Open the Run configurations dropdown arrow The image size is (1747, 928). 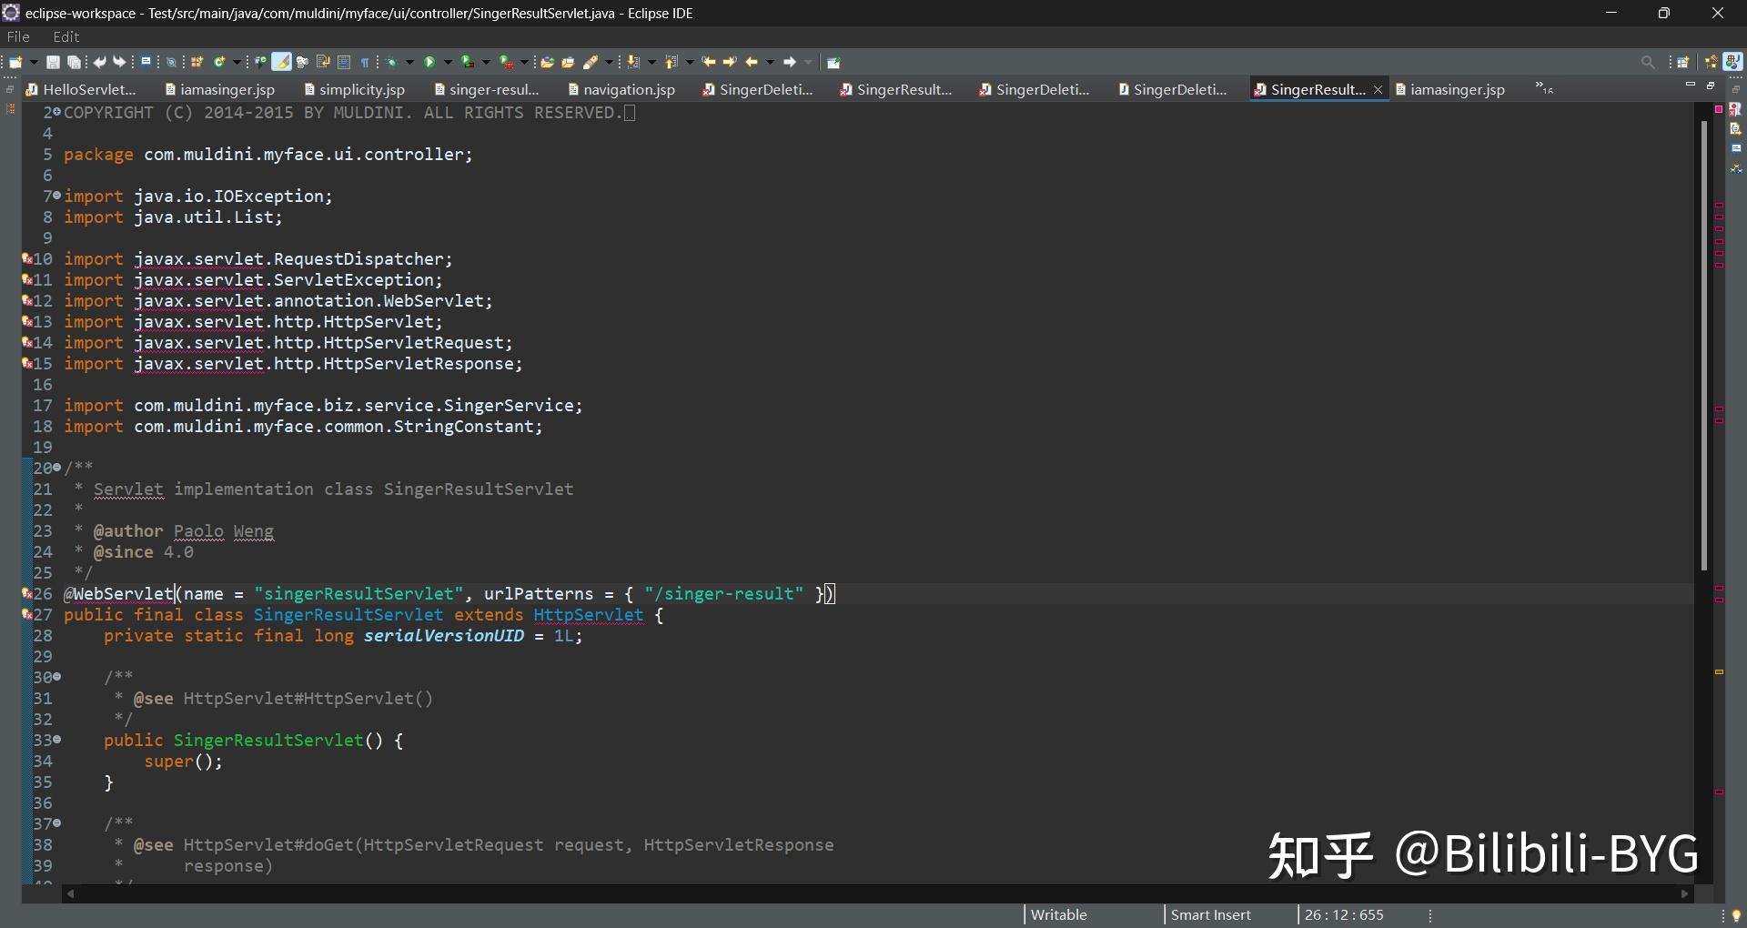pos(448,62)
